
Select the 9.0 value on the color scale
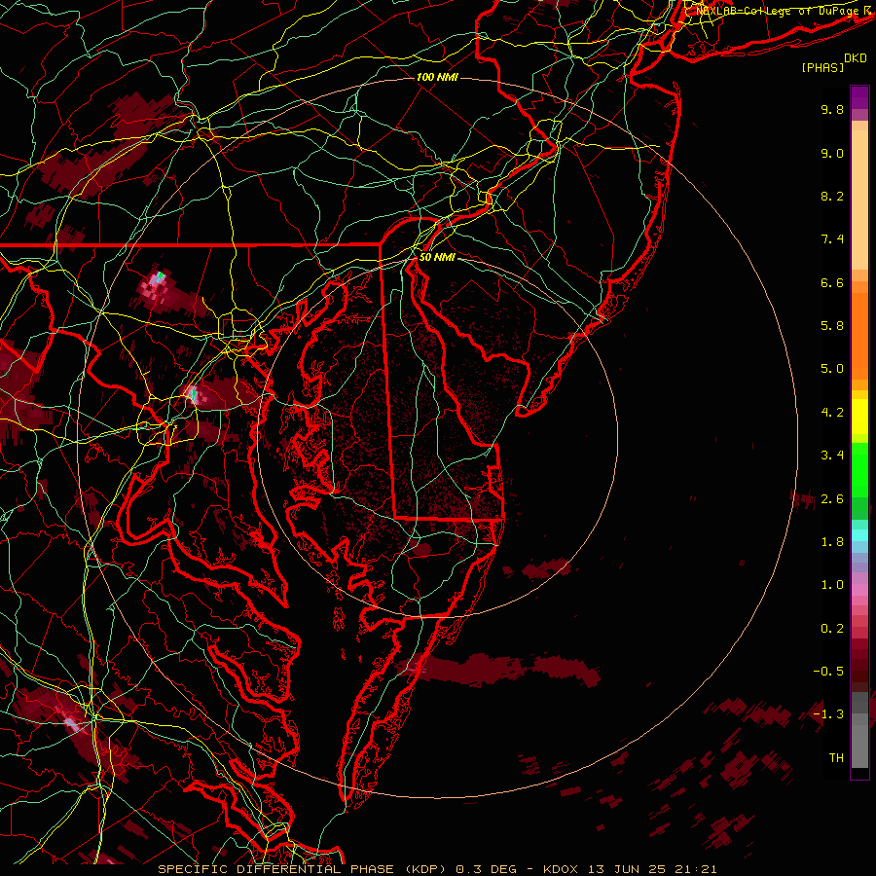click(x=832, y=153)
